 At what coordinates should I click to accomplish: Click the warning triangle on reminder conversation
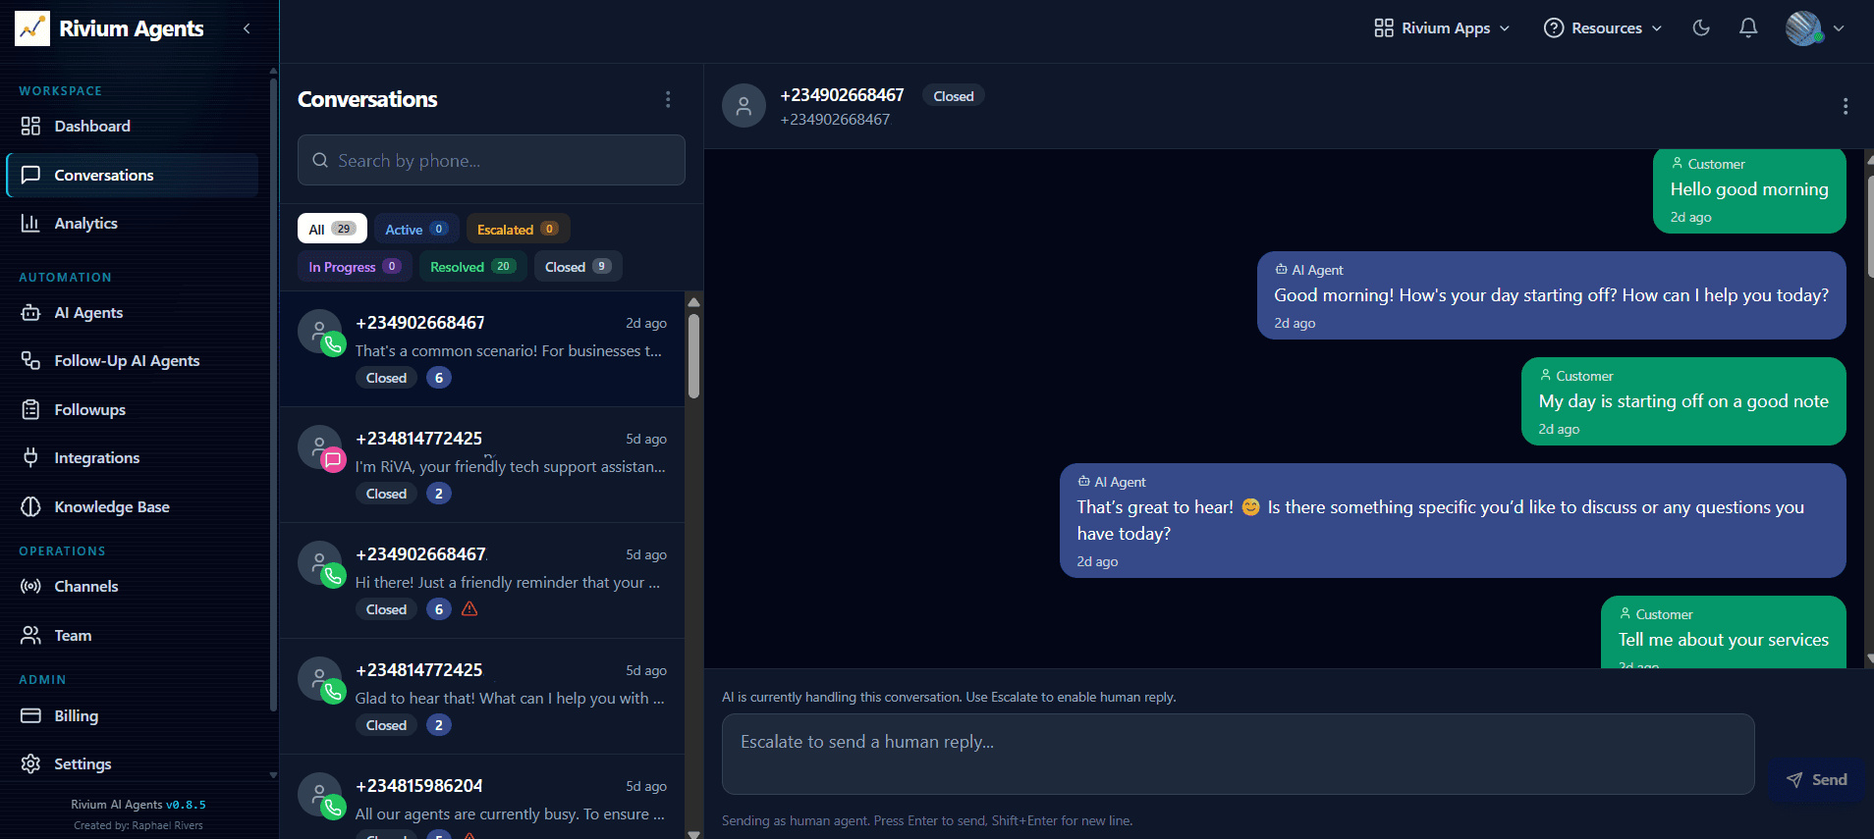coord(469,609)
